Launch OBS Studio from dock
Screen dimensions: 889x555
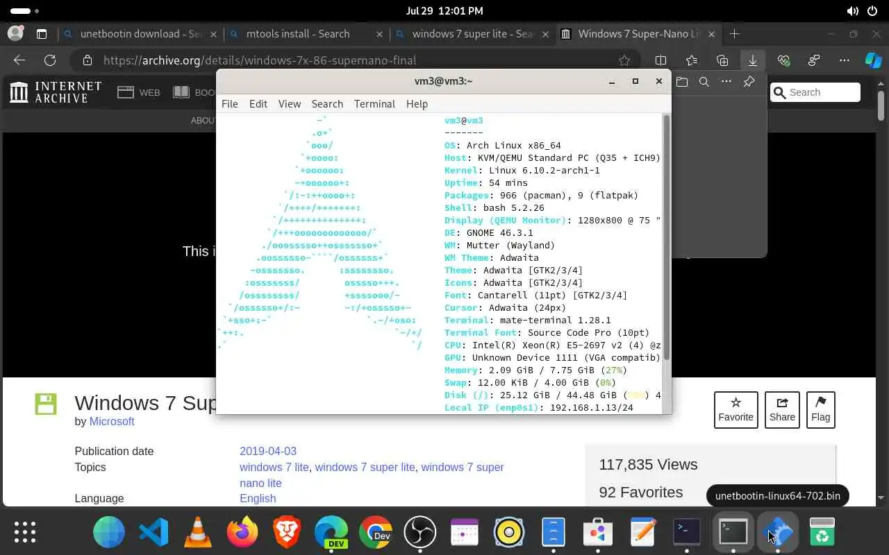pos(420,532)
